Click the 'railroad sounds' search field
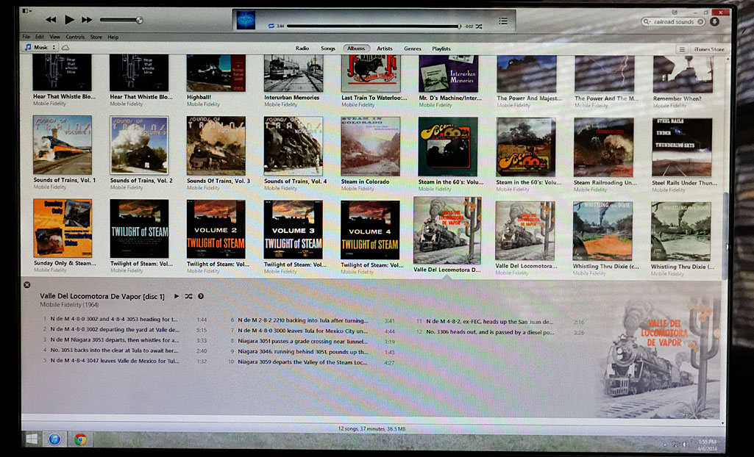 [x=673, y=21]
